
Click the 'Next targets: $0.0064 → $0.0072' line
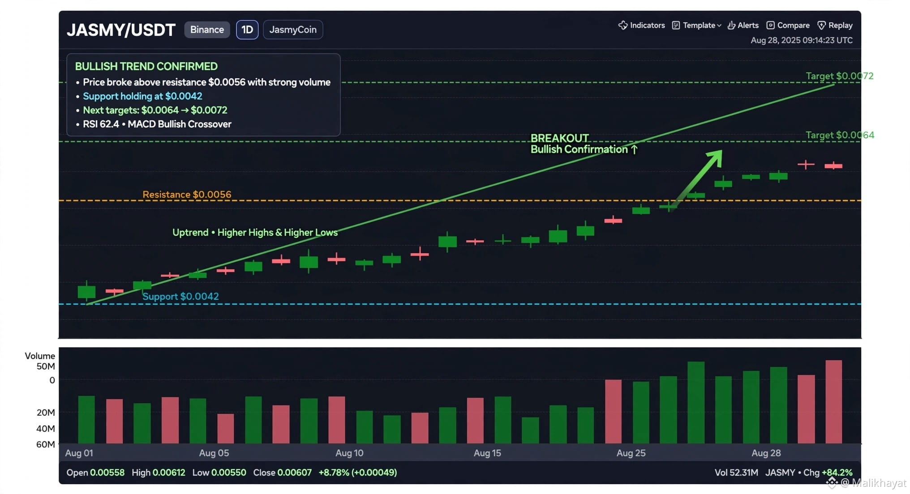(x=155, y=110)
